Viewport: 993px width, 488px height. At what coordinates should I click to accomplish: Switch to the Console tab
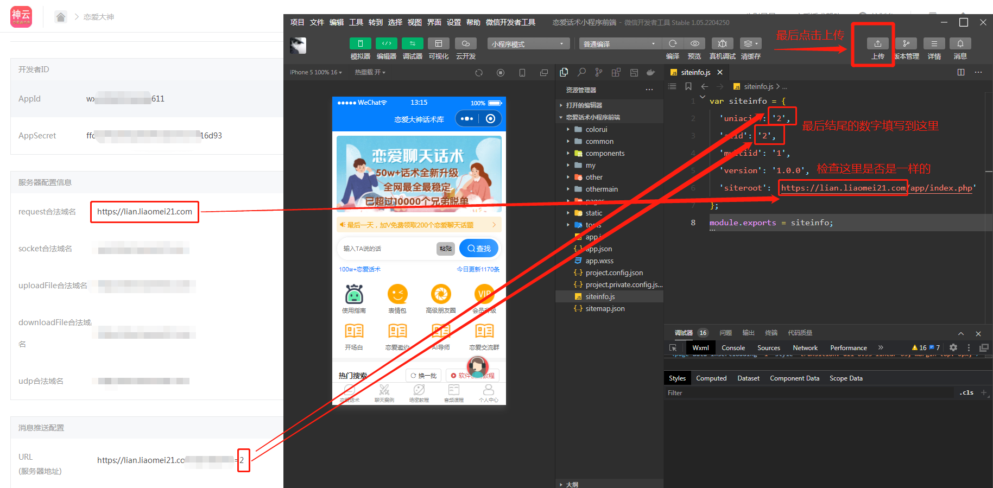tap(733, 348)
